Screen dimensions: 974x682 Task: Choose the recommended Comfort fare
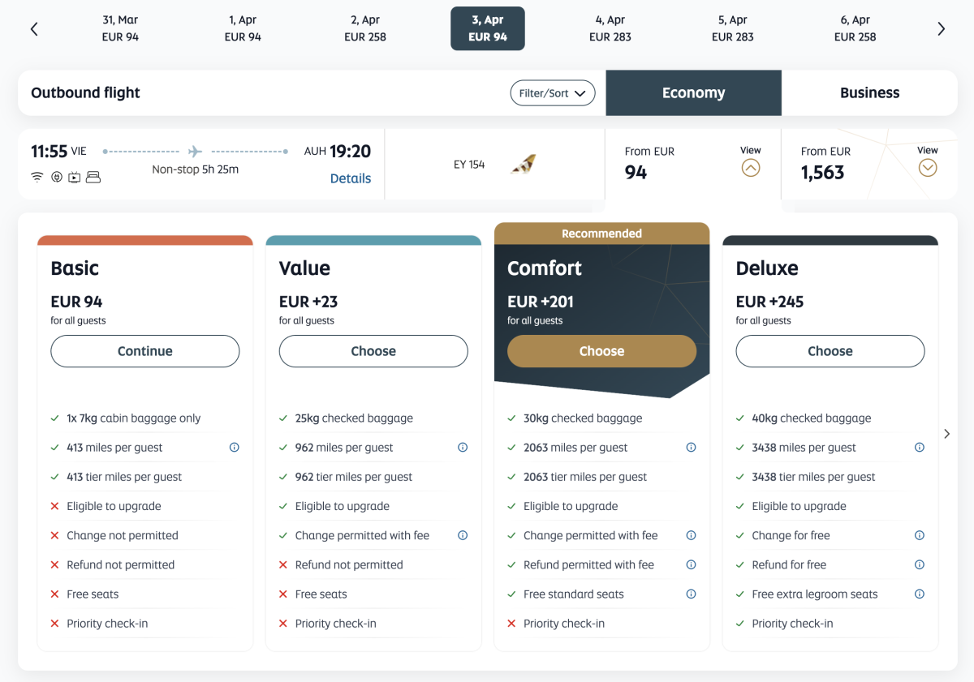click(601, 351)
